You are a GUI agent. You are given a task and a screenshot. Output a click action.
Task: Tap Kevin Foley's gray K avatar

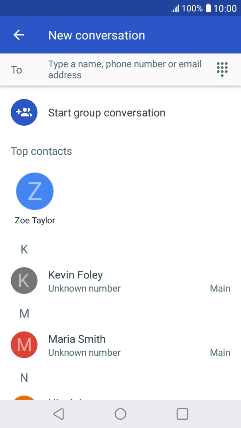point(24,281)
